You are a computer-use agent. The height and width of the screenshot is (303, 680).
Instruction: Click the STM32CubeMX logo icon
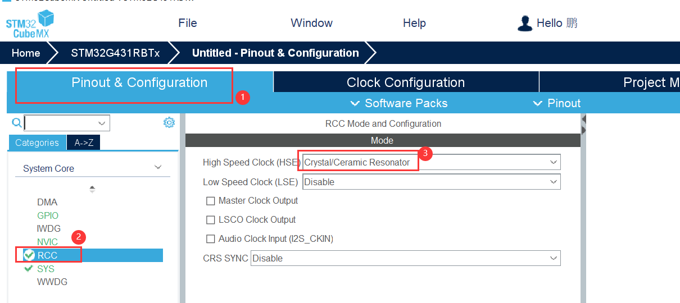click(x=30, y=24)
